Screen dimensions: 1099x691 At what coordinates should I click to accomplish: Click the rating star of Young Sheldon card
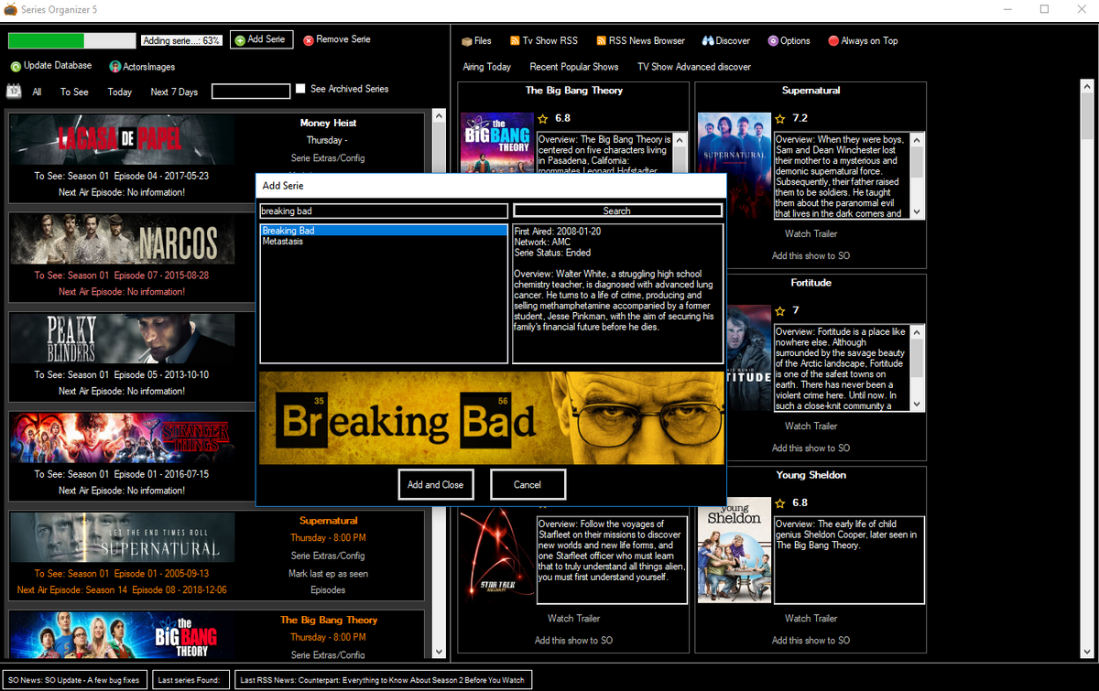coord(780,502)
